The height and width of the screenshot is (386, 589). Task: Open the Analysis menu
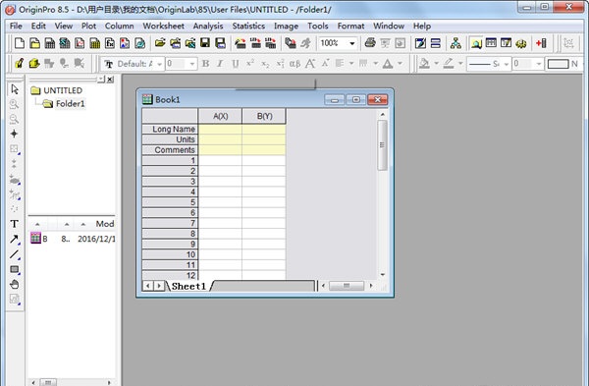(208, 26)
